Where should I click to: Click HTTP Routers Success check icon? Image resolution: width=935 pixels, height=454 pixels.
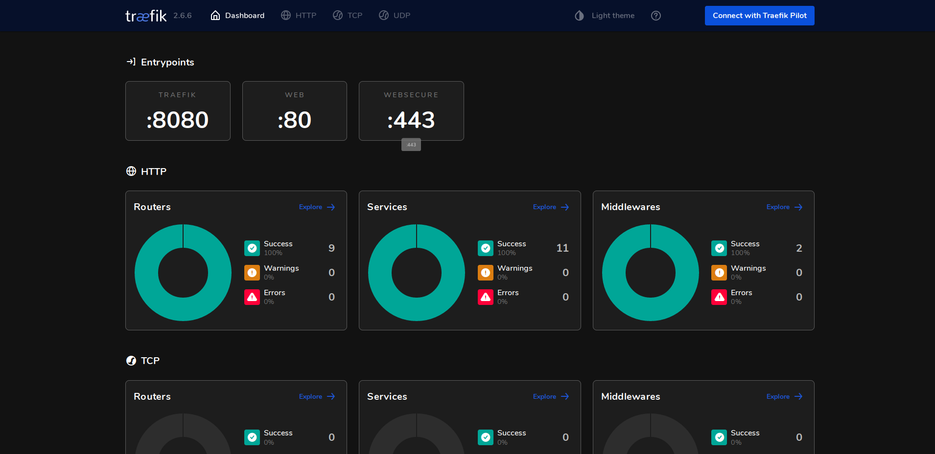click(252, 248)
